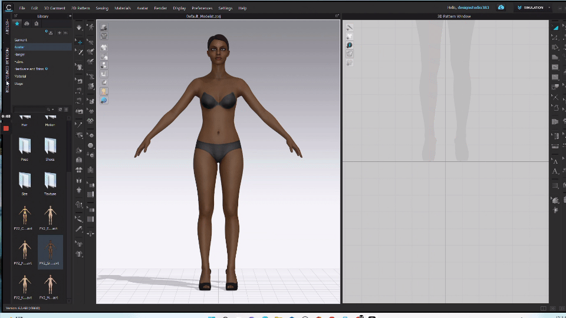This screenshot has width=566, height=318.
Task: Click the pattern sheet icon in 2D Pattern window
Action: point(350,54)
